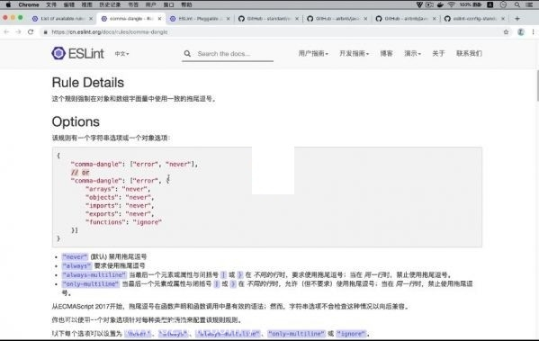Open the 编辑 menu in the menu bar
The width and height of the screenshot is (539, 341).
tap(68, 4)
